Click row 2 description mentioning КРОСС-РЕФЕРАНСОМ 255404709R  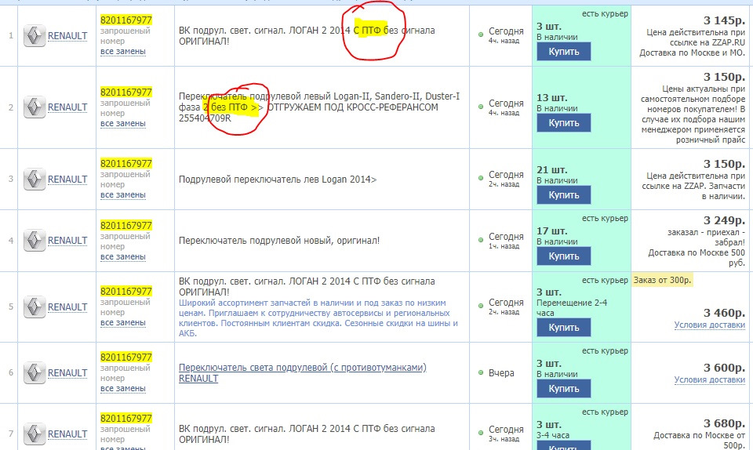319,107
